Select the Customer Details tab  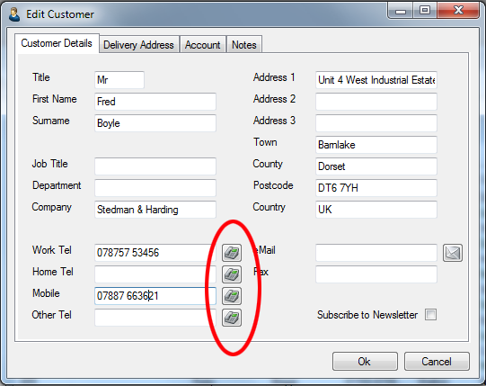(57, 43)
